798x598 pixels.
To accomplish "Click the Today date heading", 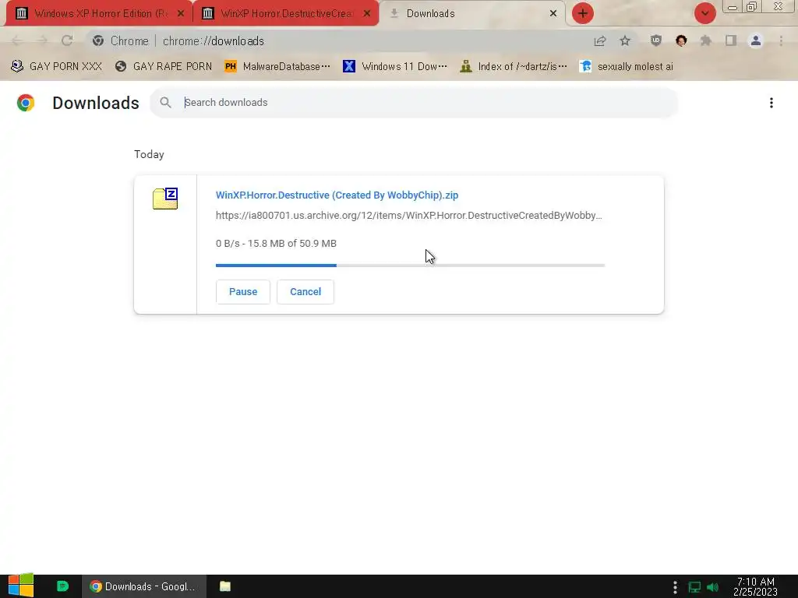I will pyautogui.click(x=149, y=155).
